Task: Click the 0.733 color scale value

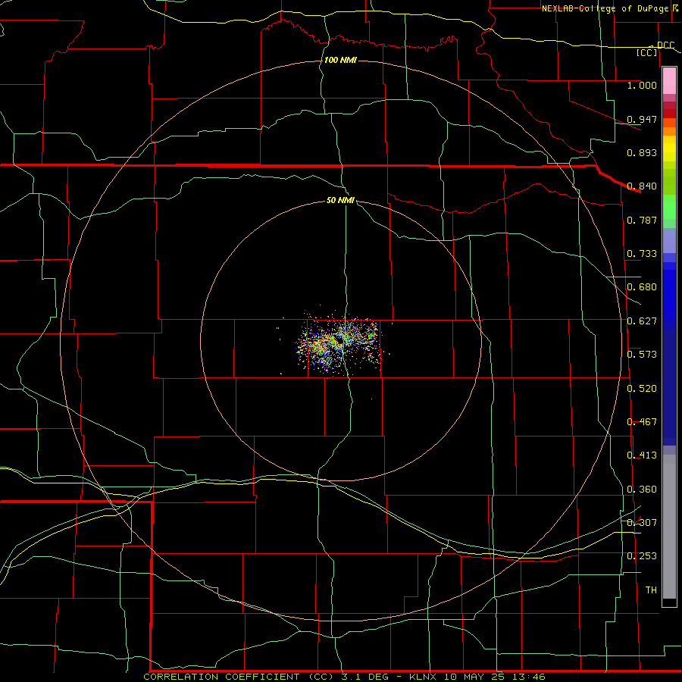Action: point(642,254)
